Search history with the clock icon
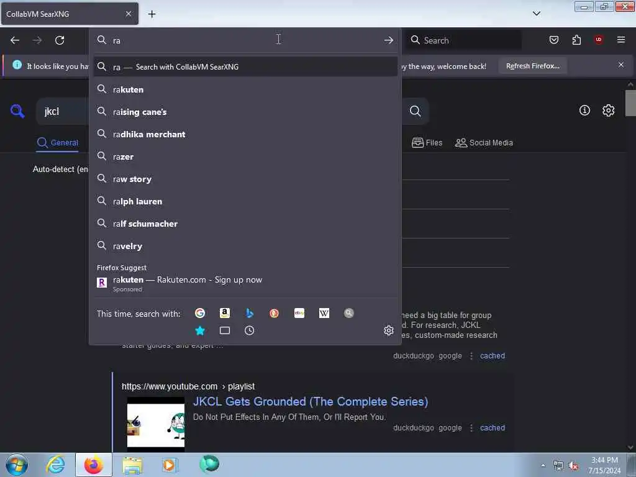The image size is (636, 477). pyautogui.click(x=250, y=330)
